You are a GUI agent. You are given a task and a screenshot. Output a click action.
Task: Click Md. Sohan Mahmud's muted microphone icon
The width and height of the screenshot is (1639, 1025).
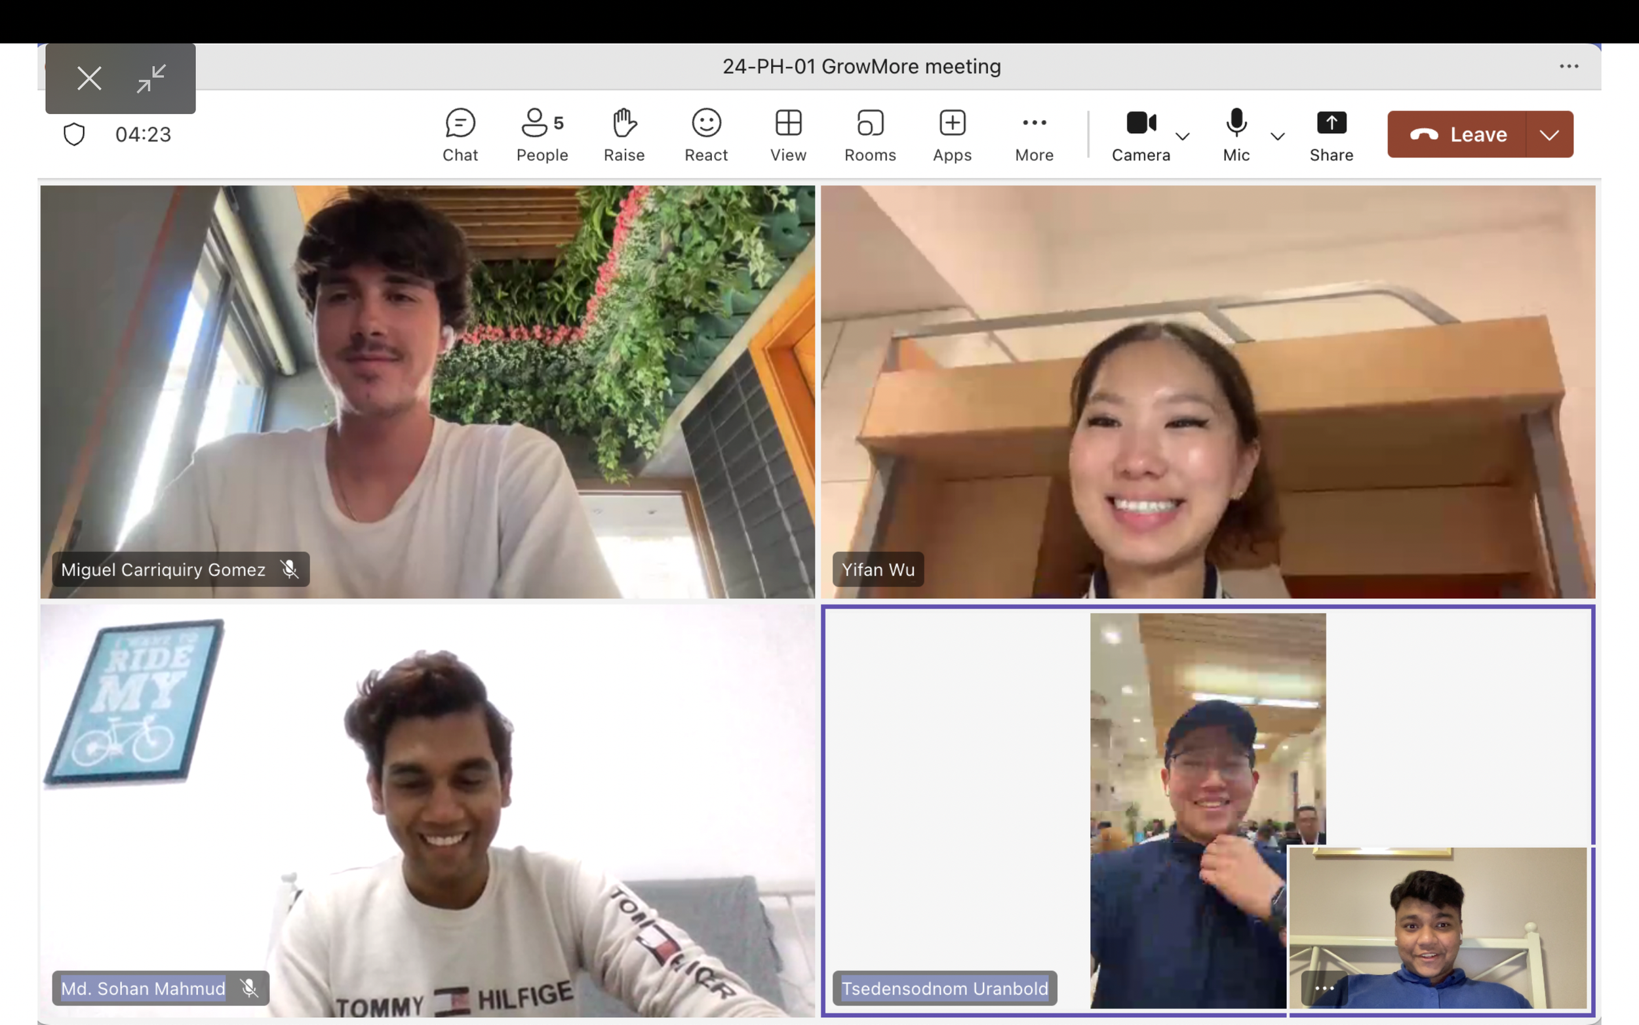click(249, 988)
